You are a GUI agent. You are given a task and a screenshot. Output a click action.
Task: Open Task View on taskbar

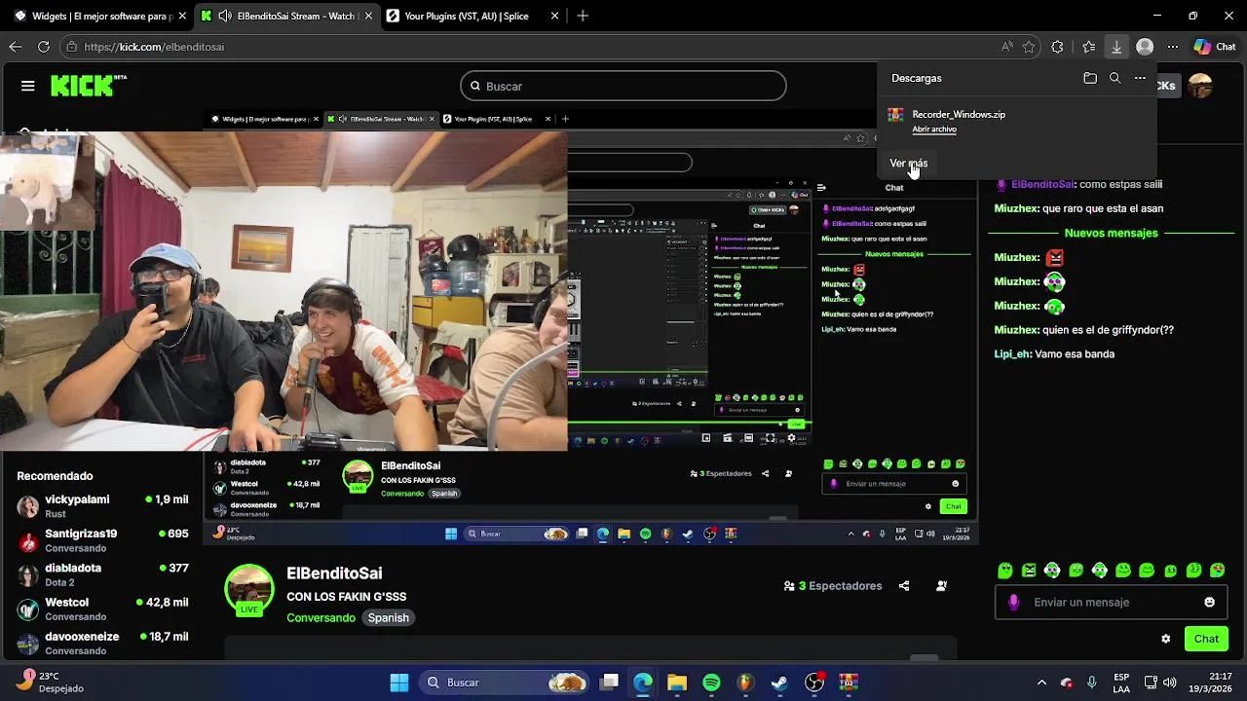pyautogui.click(x=609, y=683)
